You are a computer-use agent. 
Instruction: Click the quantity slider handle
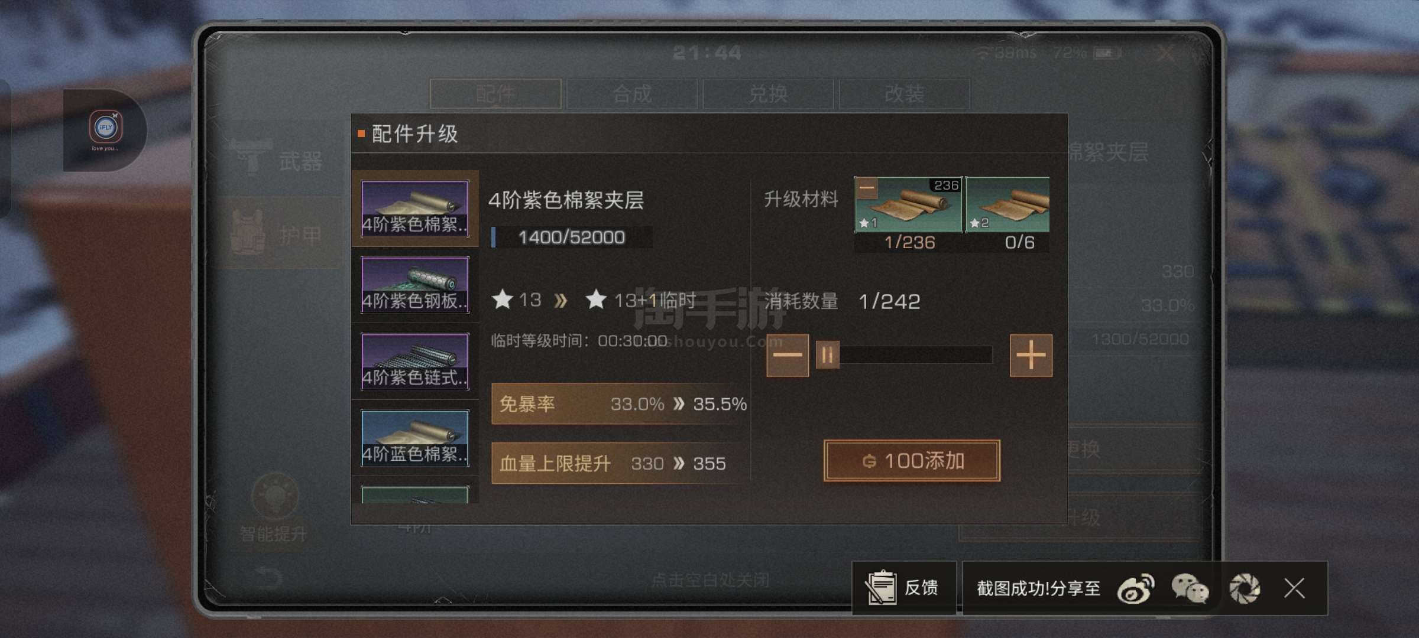coord(827,355)
